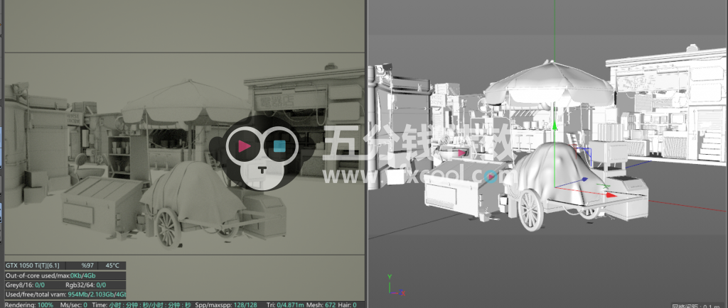Click the Hair: 0 status entry

pyautogui.click(x=347, y=304)
